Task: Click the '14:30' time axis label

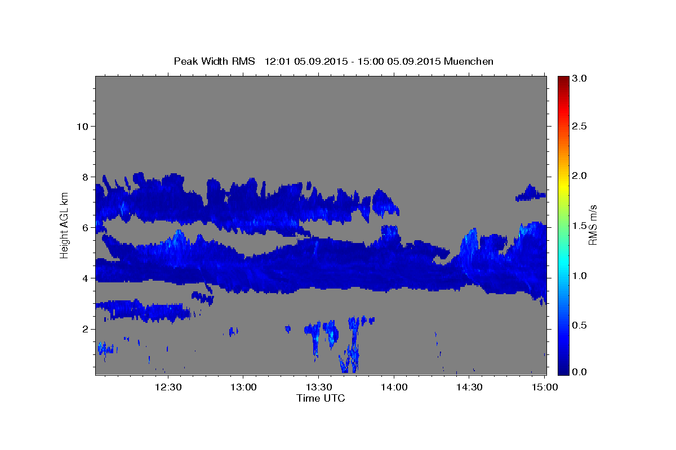Action: click(x=469, y=387)
